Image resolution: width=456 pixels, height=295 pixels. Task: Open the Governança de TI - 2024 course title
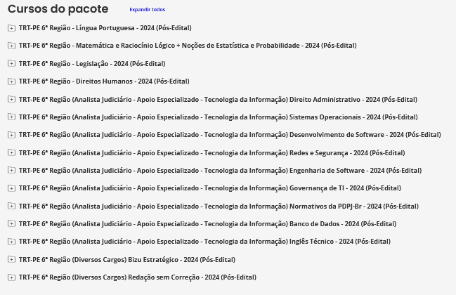(x=210, y=188)
